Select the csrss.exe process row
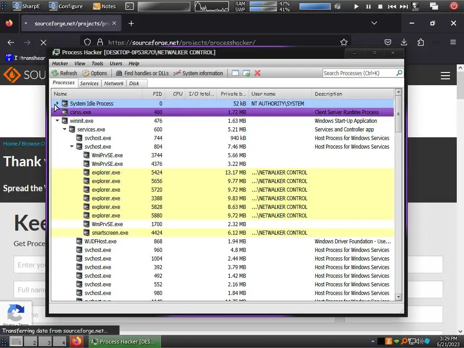 coord(222,112)
